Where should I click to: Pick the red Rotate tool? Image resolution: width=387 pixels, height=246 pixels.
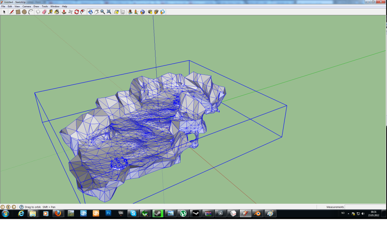tap(76, 12)
